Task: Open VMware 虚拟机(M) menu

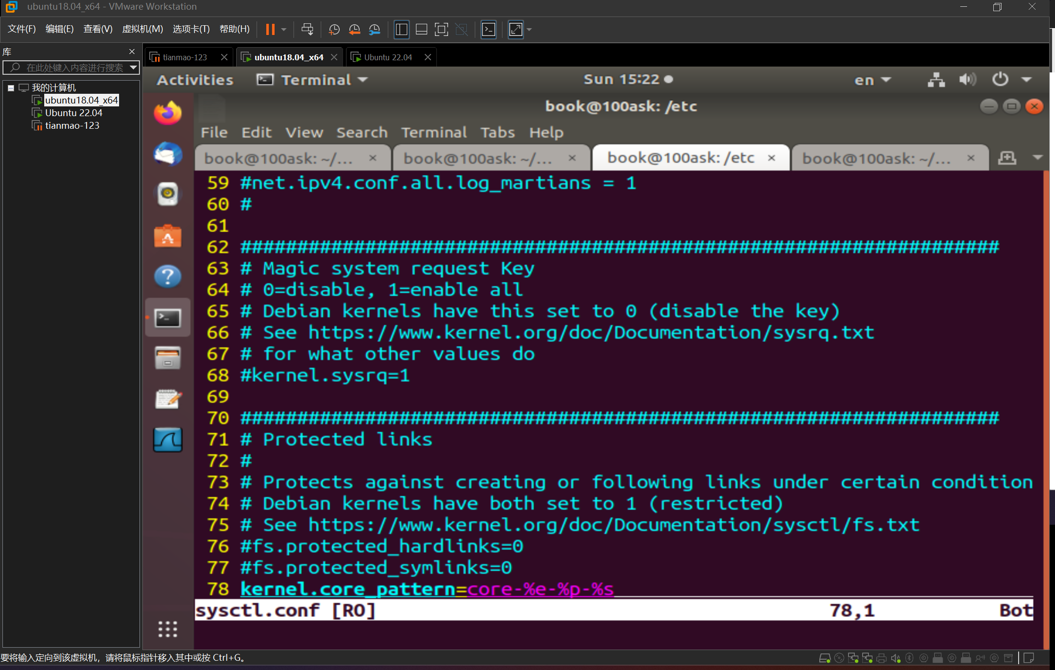Action: coord(142,29)
